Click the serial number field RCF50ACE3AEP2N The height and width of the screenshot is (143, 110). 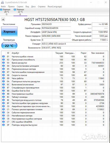click(x=56, y=28)
